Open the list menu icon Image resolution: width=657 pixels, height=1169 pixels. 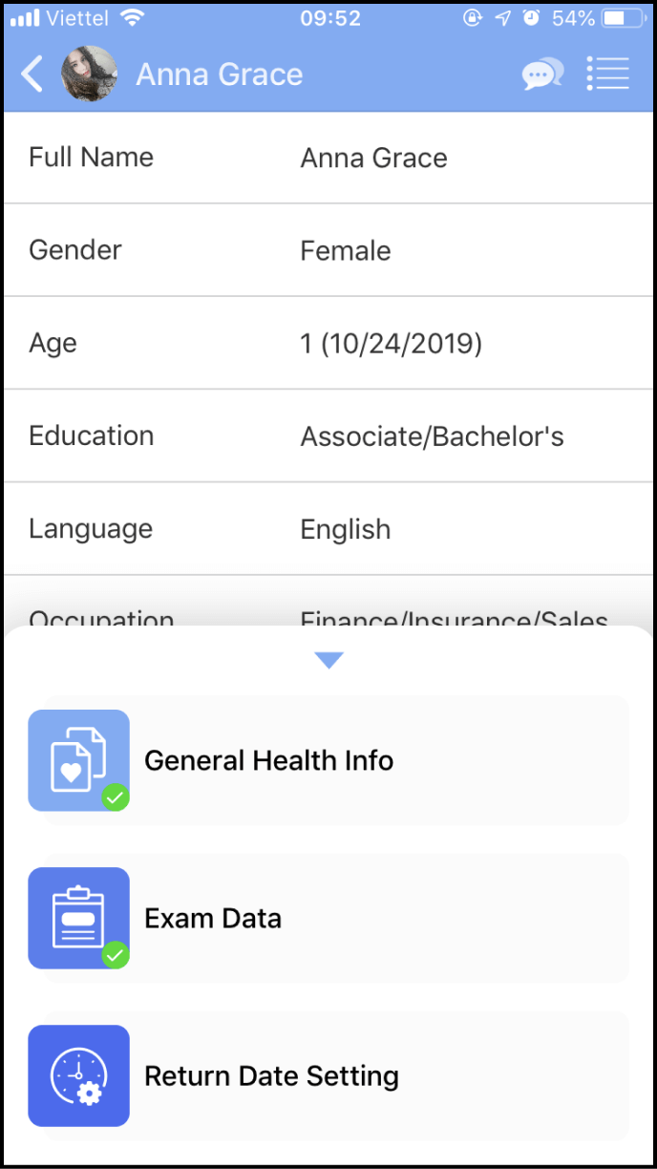pos(607,74)
